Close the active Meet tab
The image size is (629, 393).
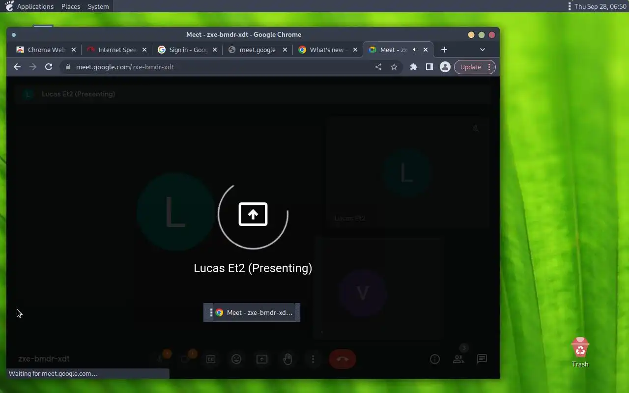426,50
